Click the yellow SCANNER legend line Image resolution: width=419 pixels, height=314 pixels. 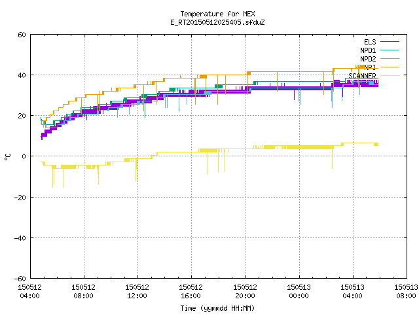point(390,76)
